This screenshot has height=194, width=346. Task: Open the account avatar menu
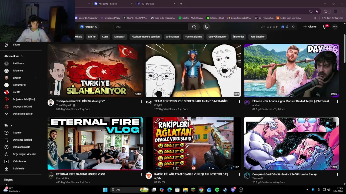tap(335, 27)
